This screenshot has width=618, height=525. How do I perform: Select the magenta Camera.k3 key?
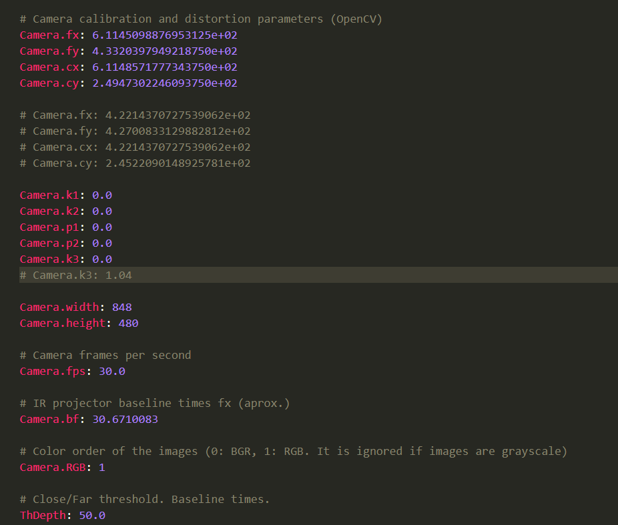49,259
